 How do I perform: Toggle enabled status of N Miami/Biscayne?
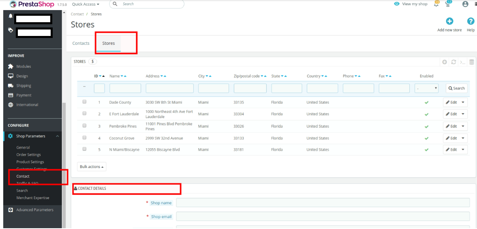tap(426, 150)
